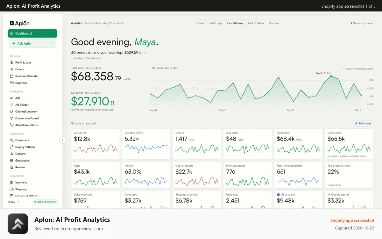Select the Last 7 days tab
Screen dimensions: 382x239
click(x=216, y=23)
